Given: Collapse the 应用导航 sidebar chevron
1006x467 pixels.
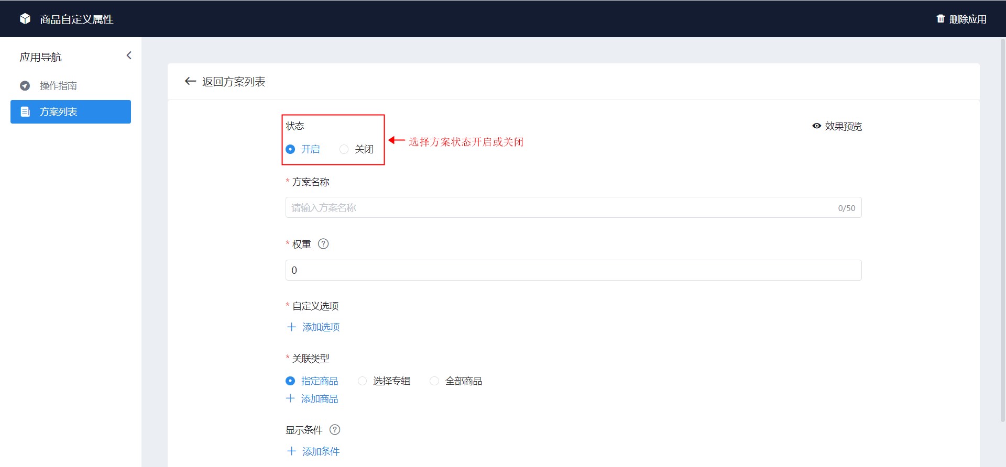Looking at the screenshot, I should tap(129, 55).
